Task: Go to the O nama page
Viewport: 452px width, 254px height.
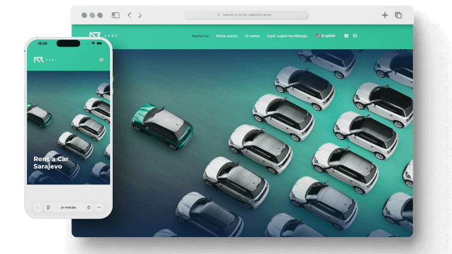Action: point(252,36)
